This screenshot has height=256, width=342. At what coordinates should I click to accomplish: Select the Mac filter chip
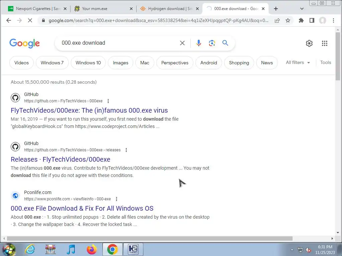(x=145, y=63)
